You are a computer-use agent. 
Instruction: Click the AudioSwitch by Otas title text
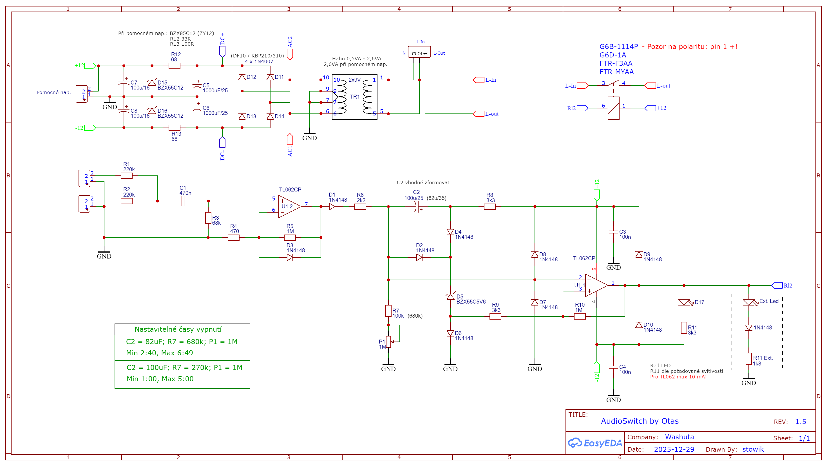pos(640,421)
